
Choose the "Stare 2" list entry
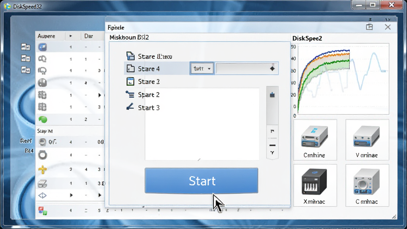(x=143, y=82)
